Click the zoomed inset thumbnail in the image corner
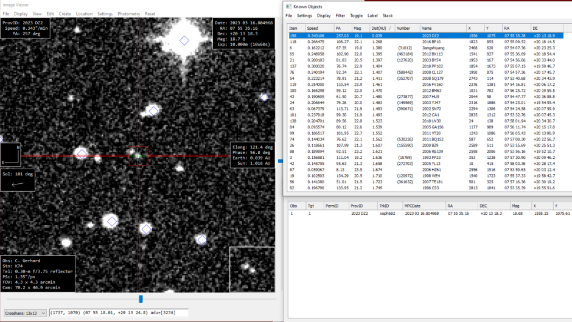The height and width of the screenshot is (322, 572). 253,269
